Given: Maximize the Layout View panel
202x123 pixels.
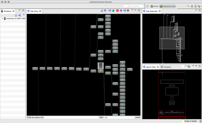Looking at the screenshot, I should pos(200,66).
